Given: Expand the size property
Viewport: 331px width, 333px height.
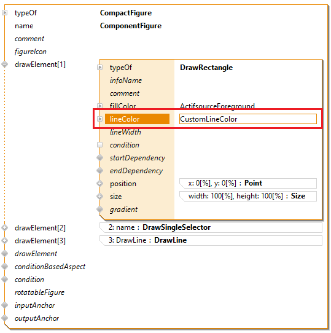Looking at the screenshot, I should point(99,197).
